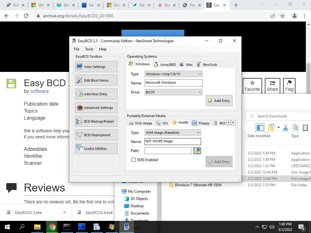This screenshot has height=233, width=311.
Task: Click the NST WinPE Image name field
Action: click(173, 141)
